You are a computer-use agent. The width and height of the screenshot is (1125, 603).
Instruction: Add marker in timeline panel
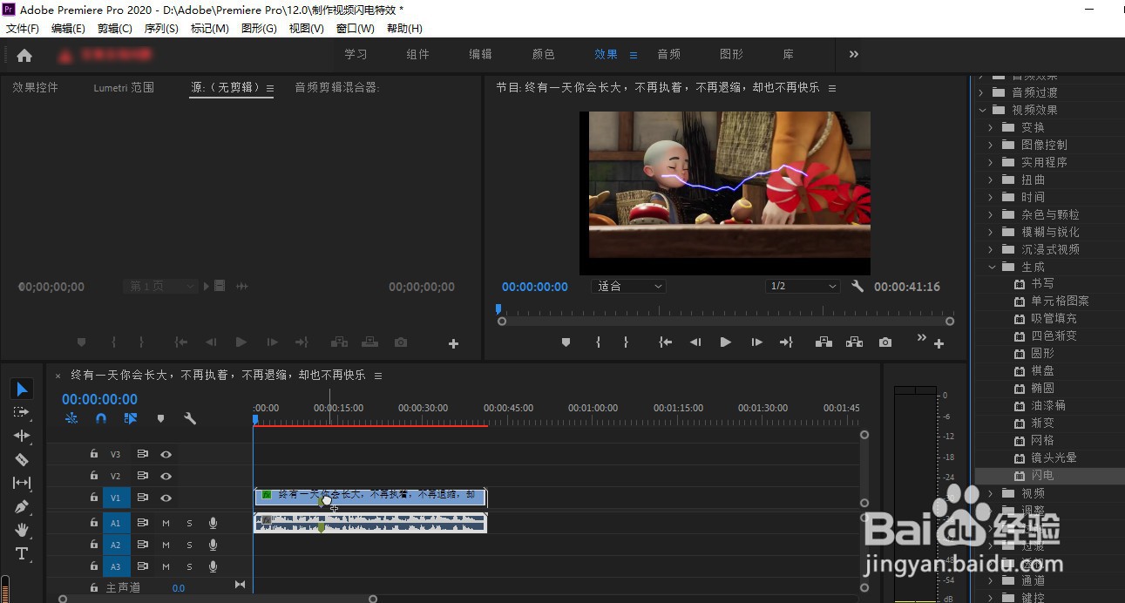160,418
